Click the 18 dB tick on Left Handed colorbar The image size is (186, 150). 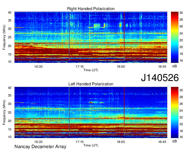point(181,131)
